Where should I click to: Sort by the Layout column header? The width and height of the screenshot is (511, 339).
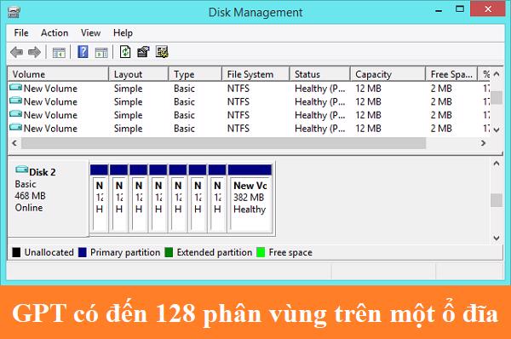pyautogui.click(x=139, y=74)
